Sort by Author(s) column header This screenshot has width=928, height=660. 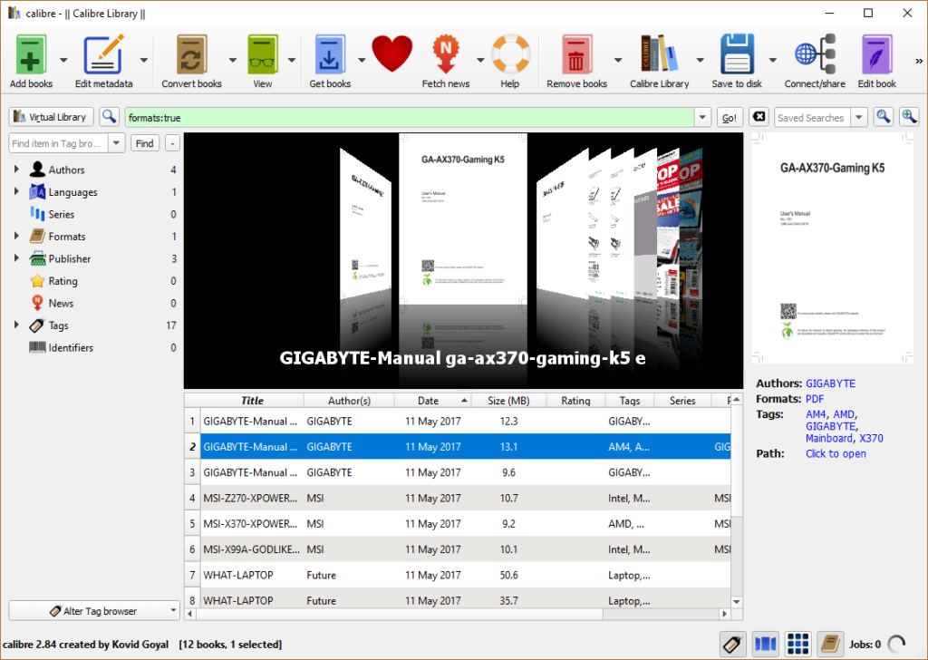tap(349, 400)
